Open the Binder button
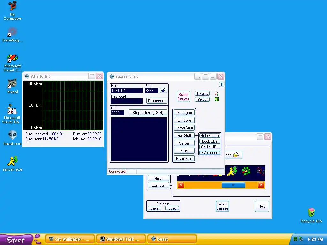The width and height of the screenshot is (327, 245). (202, 100)
